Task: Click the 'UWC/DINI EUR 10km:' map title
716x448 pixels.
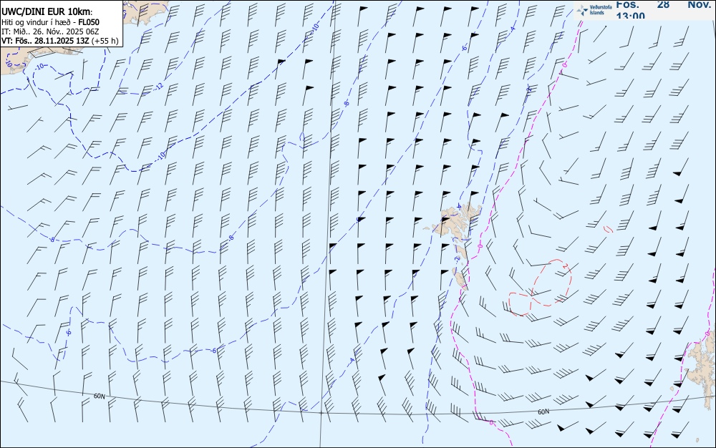Action: [47, 12]
